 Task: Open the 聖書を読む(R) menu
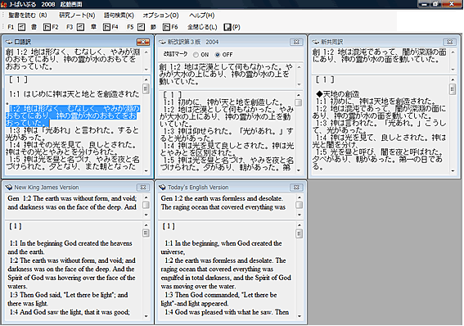point(28,15)
